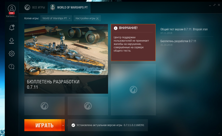
Task: Open the user profile avatar icon
Action: pyautogui.click(x=12, y=9)
